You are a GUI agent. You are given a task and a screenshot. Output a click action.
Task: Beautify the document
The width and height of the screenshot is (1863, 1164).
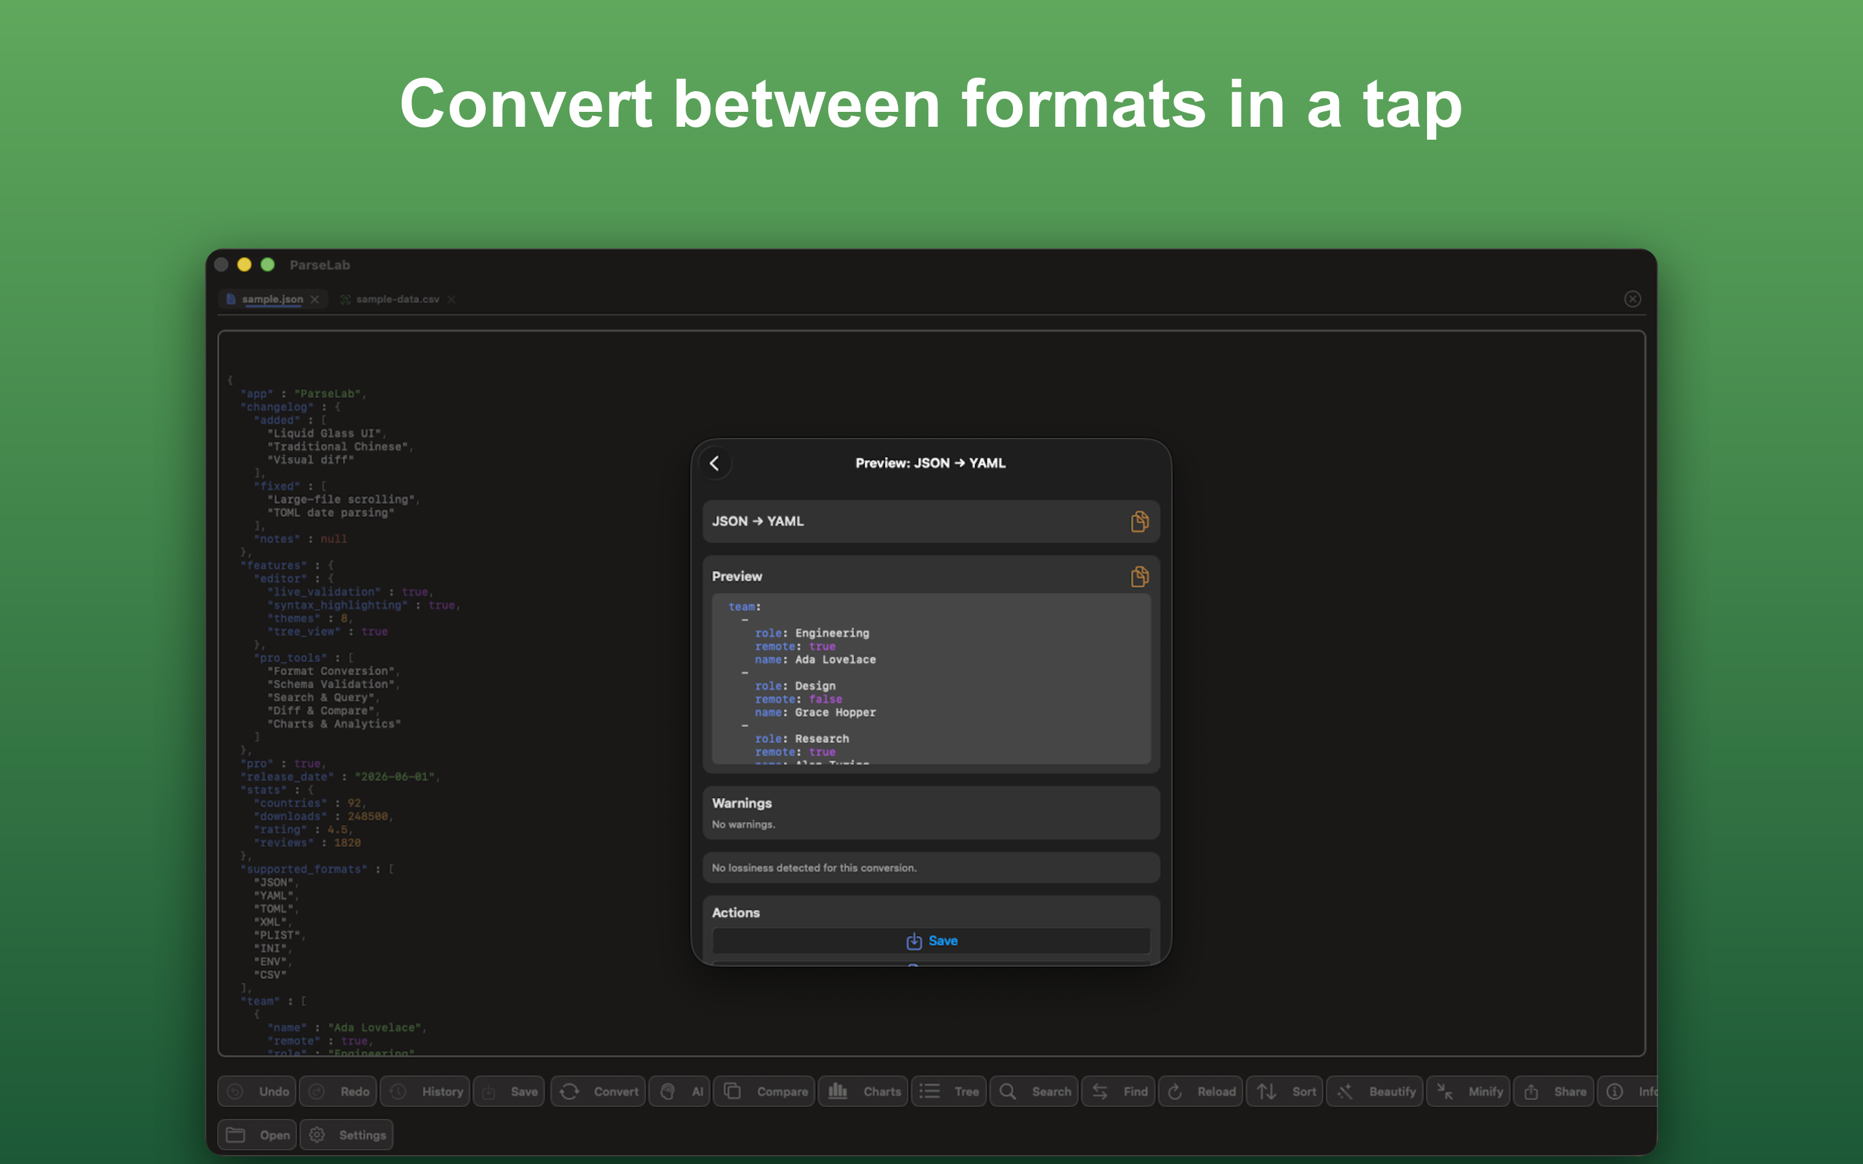coord(1375,1092)
